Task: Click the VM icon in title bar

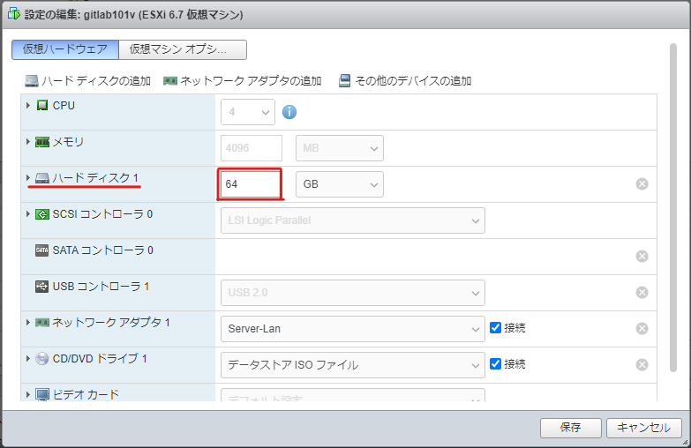Action: (x=13, y=13)
